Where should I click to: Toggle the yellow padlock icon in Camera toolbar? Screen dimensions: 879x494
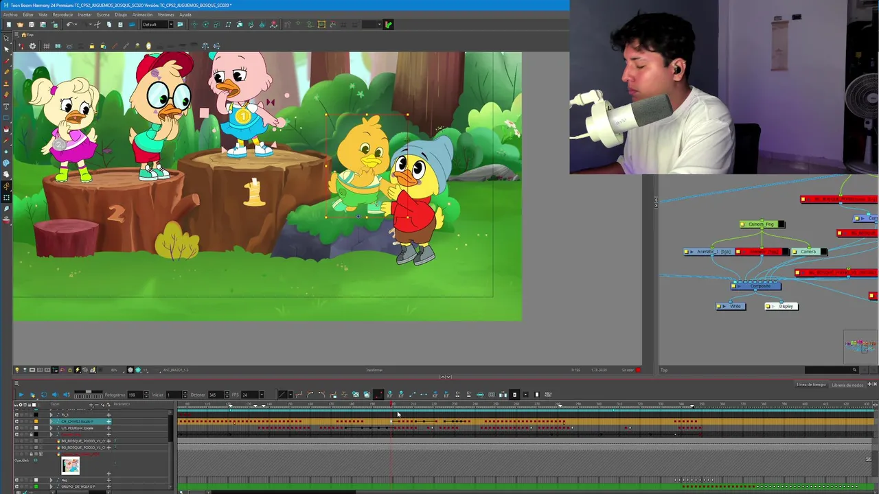(x=91, y=46)
